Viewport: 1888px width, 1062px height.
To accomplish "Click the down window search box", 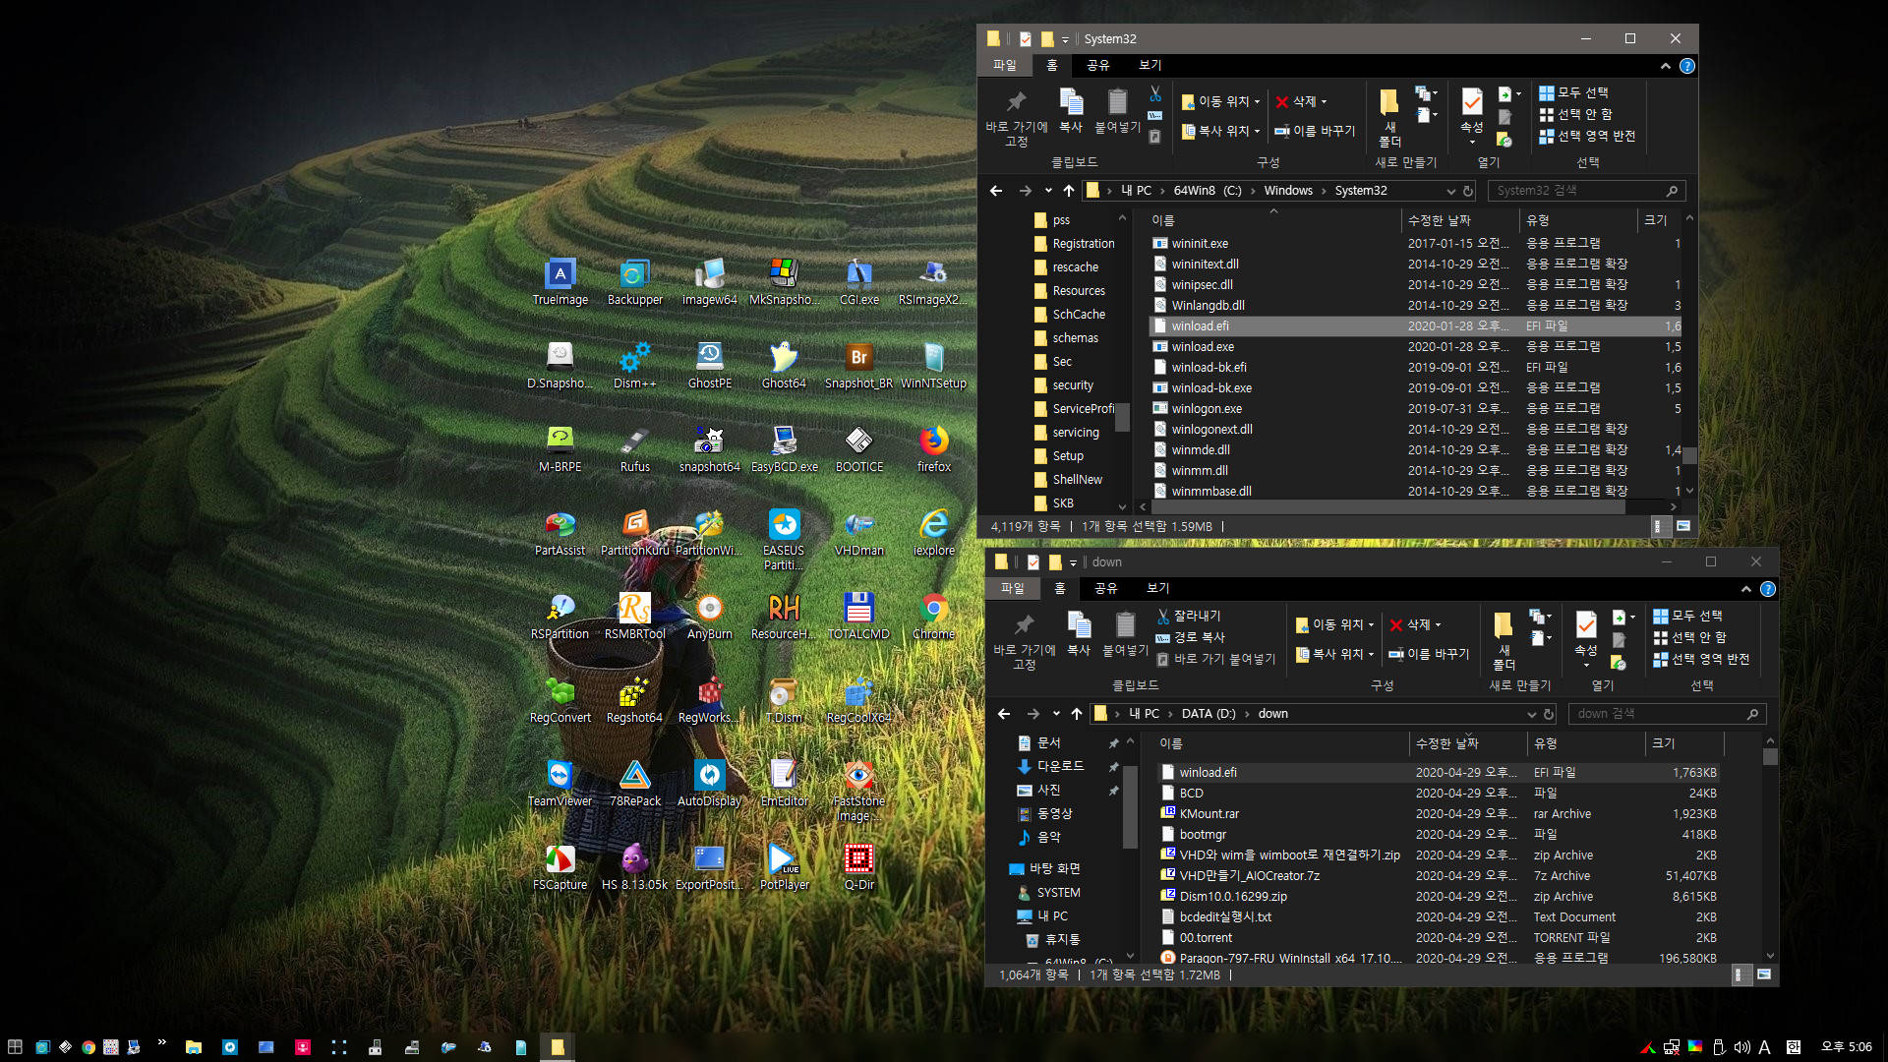I will (x=1666, y=714).
